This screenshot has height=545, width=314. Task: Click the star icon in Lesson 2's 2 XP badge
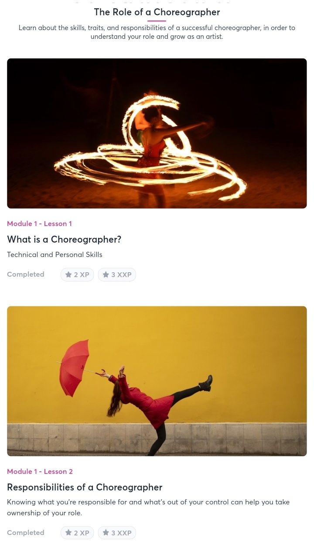tap(68, 533)
